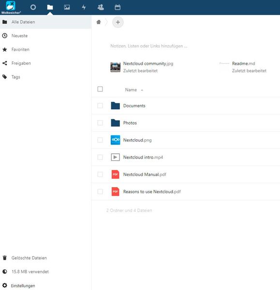Open file name Reasons to use Nextcloud.pdf
280x290 pixels.
[x=152, y=192]
